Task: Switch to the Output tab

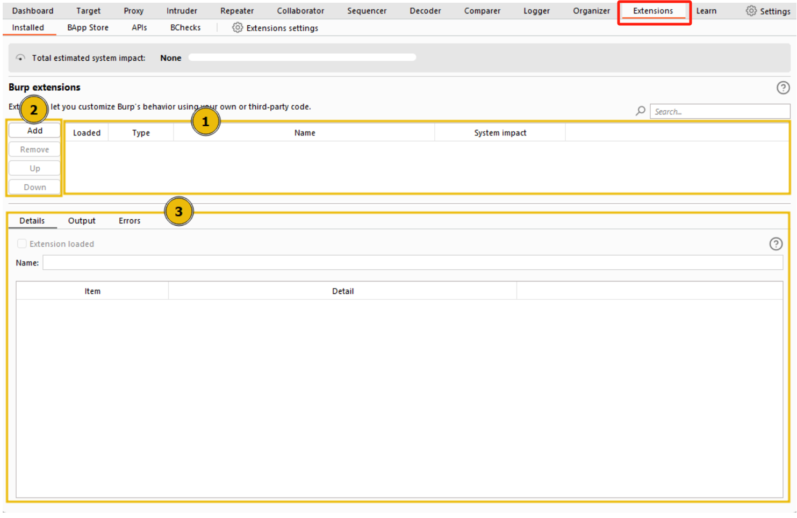Action: tap(82, 221)
